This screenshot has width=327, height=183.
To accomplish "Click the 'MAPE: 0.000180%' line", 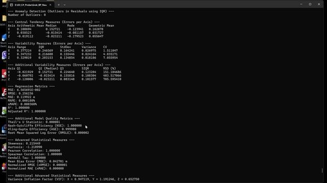I will pos(21,101).
